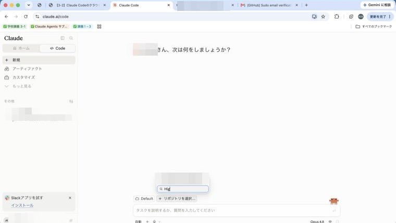Dismiss the Slackアプリを試す banner
This screenshot has width=396, height=223.
click(70, 198)
